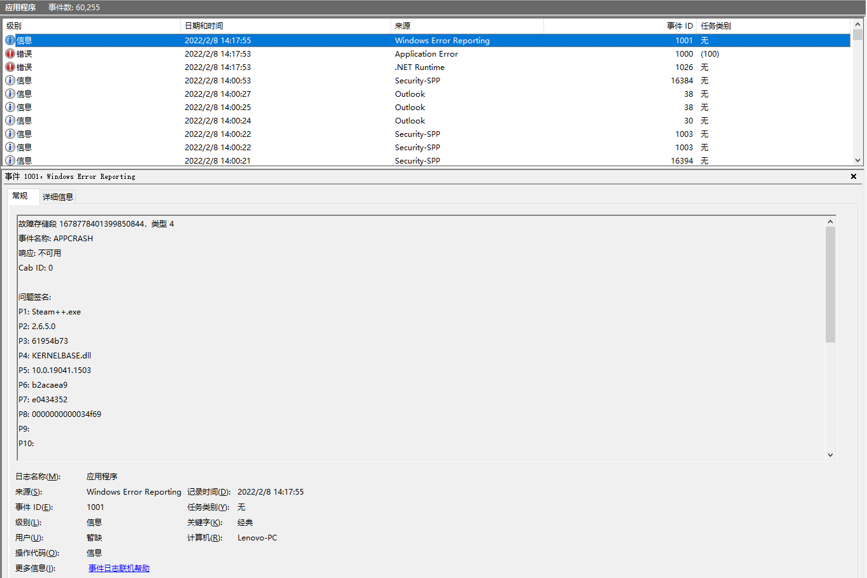
Task: Click the info icon of the Outlook 14:00:25 row
Action: pyautogui.click(x=10, y=107)
